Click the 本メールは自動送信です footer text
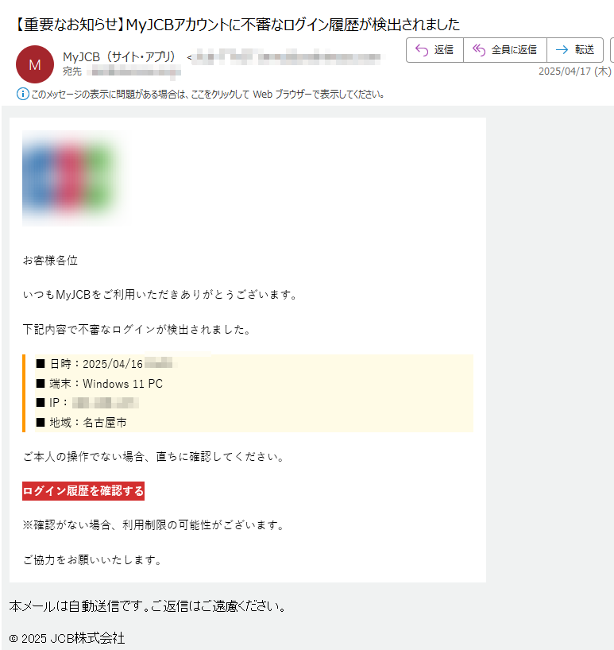 [x=148, y=606]
